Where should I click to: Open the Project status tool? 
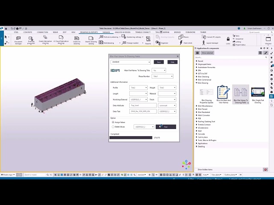(239, 45)
